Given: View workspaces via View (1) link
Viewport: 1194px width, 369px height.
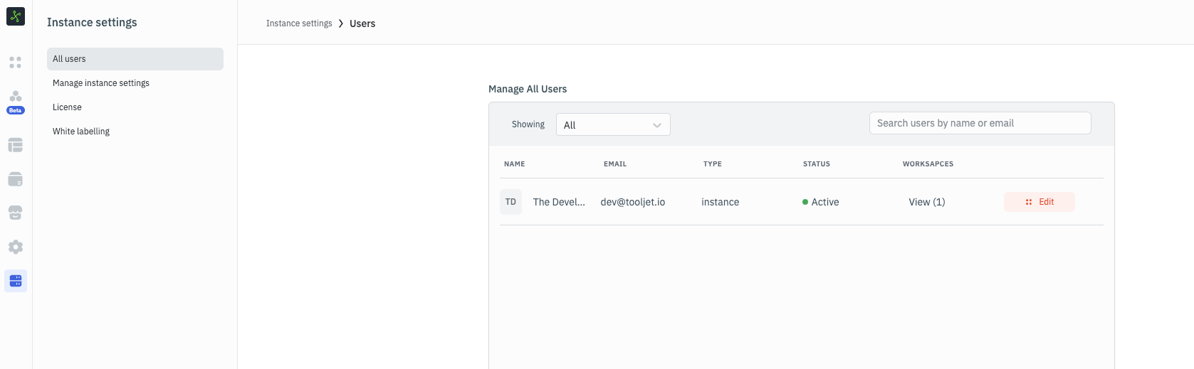Looking at the screenshot, I should coord(926,202).
